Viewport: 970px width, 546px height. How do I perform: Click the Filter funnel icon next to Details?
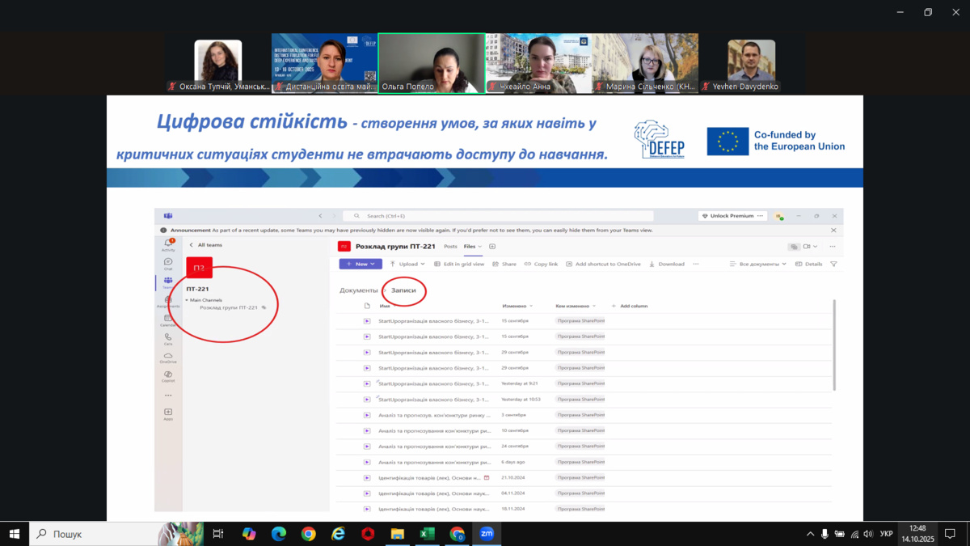point(833,264)
